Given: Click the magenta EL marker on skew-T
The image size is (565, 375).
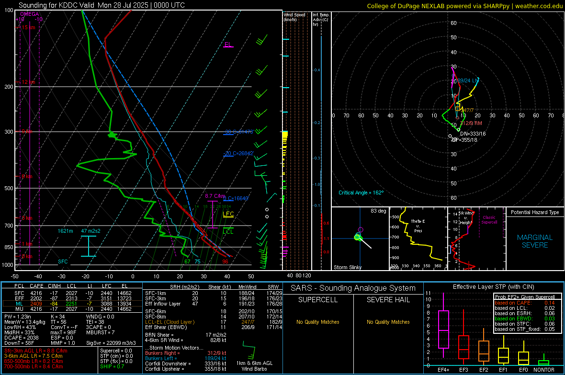Looking at the screenshot, I should coord(228,45).
